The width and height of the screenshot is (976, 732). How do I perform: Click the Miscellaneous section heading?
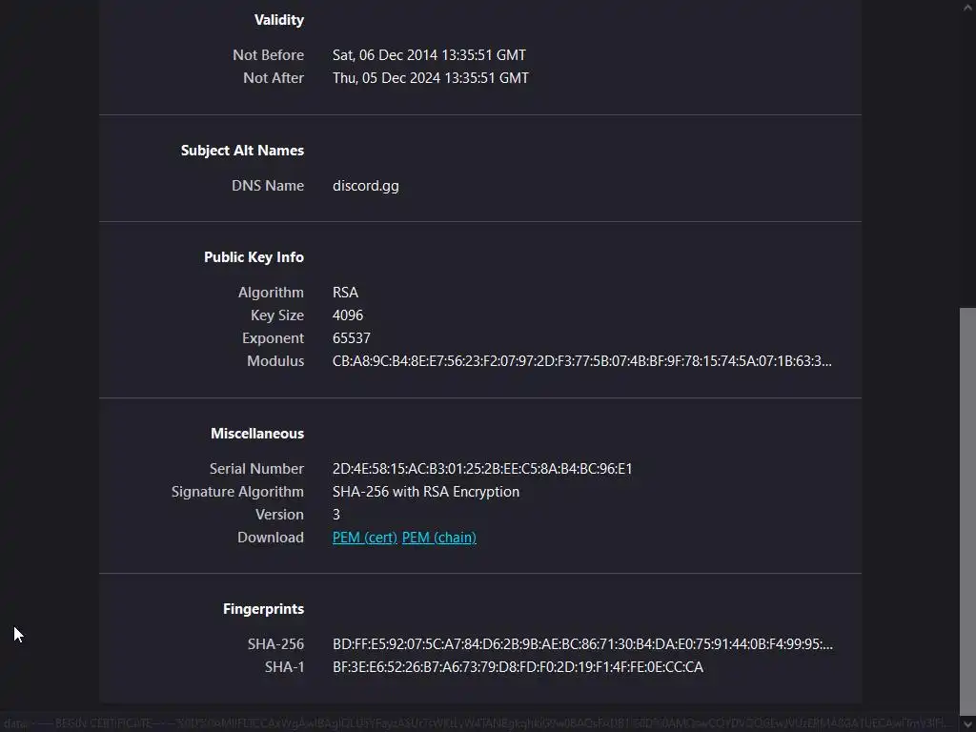(256, 434)
